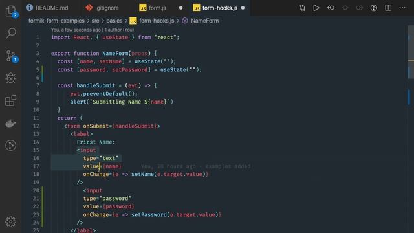Click handleSubmit on line 7
Image resolution: width=414 pixels, height=233 pixels.
click(x=96, y=85)
